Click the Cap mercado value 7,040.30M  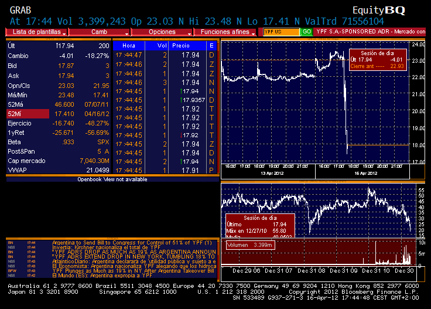click(x=94, y=161)
